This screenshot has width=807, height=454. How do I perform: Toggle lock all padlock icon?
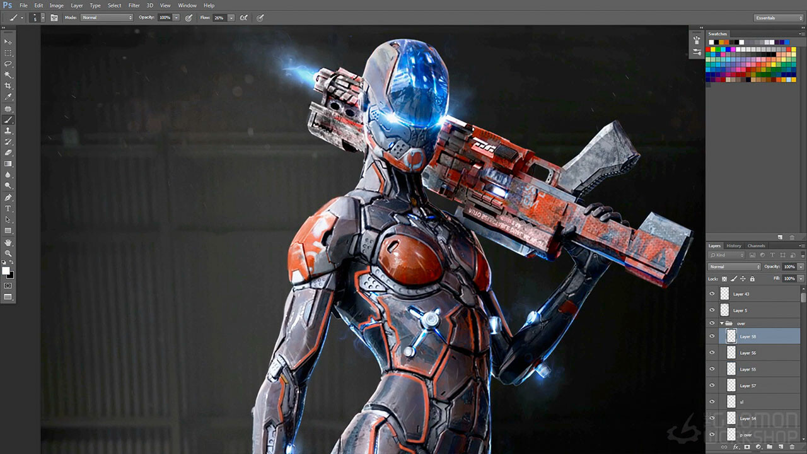[752, 279]
